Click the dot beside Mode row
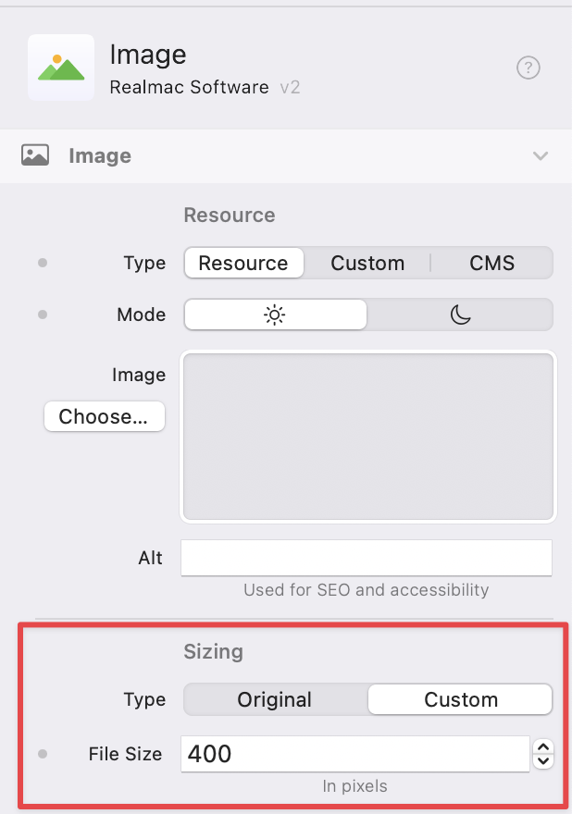The height and width of the screenshot is (814, 572). [x=42, y=314]
